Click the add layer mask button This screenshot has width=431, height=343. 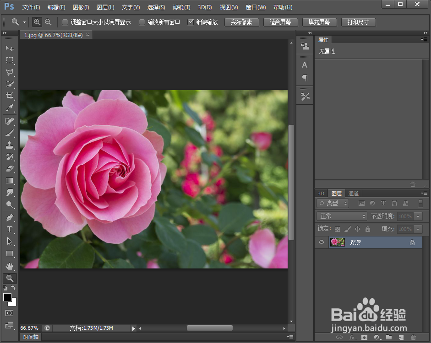tap(364, 337)
